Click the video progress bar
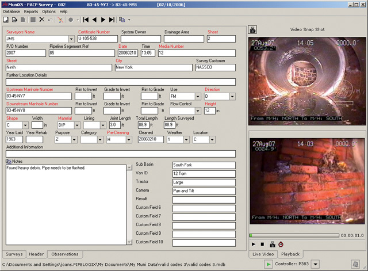Image resolution: width=368 pixels, height=271 pixels. coord(293,235)
